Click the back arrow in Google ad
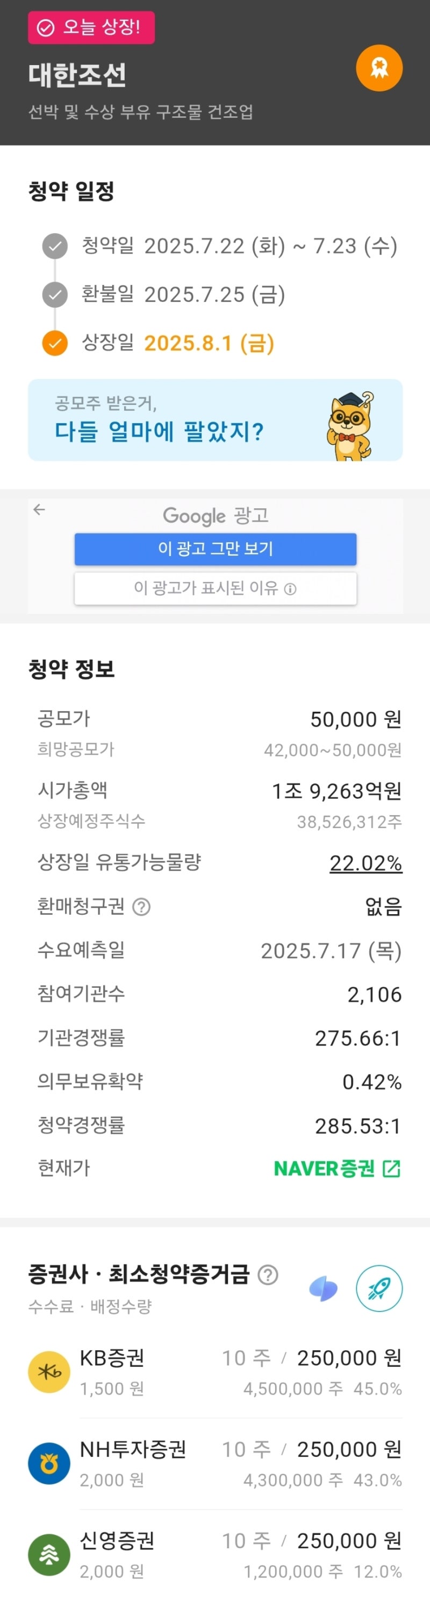The height and width of the screenshot is (1600, 430). 39,510
